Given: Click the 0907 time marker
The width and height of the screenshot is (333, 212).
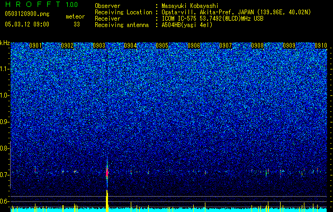Looking at the screenshot, I should click(226, 46).
